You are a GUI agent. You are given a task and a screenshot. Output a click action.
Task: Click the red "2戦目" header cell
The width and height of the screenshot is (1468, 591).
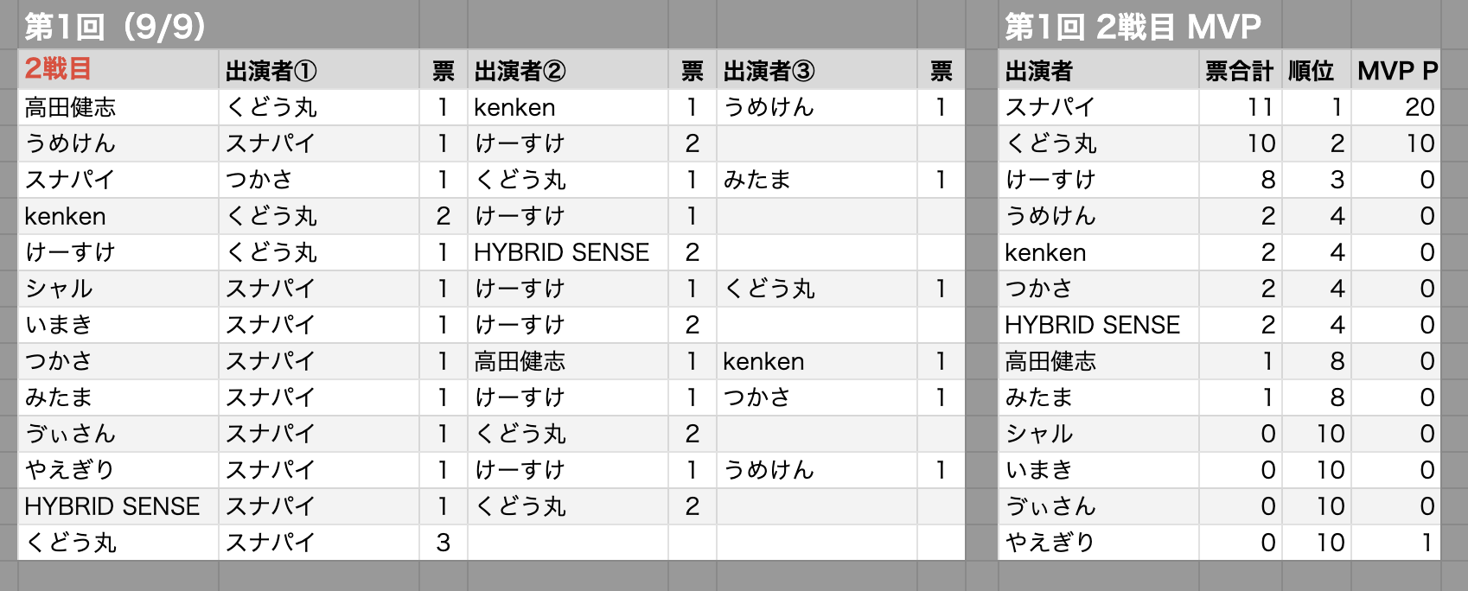(58, 69)
